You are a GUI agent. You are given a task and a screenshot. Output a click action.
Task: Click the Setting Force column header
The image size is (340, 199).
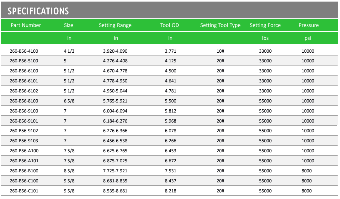(265, 25)
